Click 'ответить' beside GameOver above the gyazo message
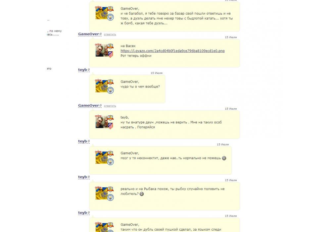331x232 pixels. tap(110, 34)
